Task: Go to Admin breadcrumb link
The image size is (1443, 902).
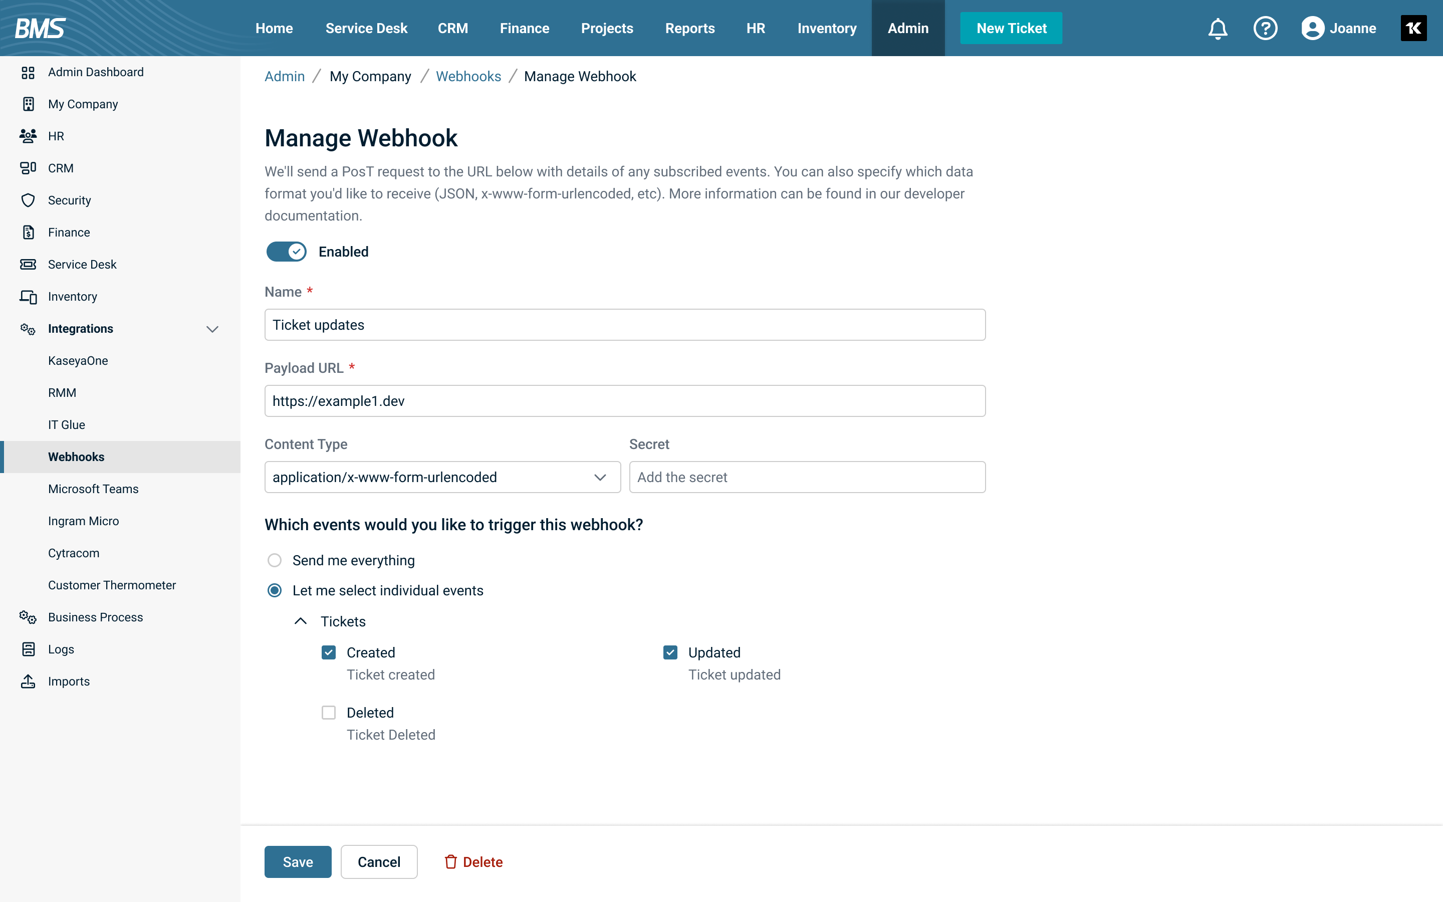Action: [285, 76]
